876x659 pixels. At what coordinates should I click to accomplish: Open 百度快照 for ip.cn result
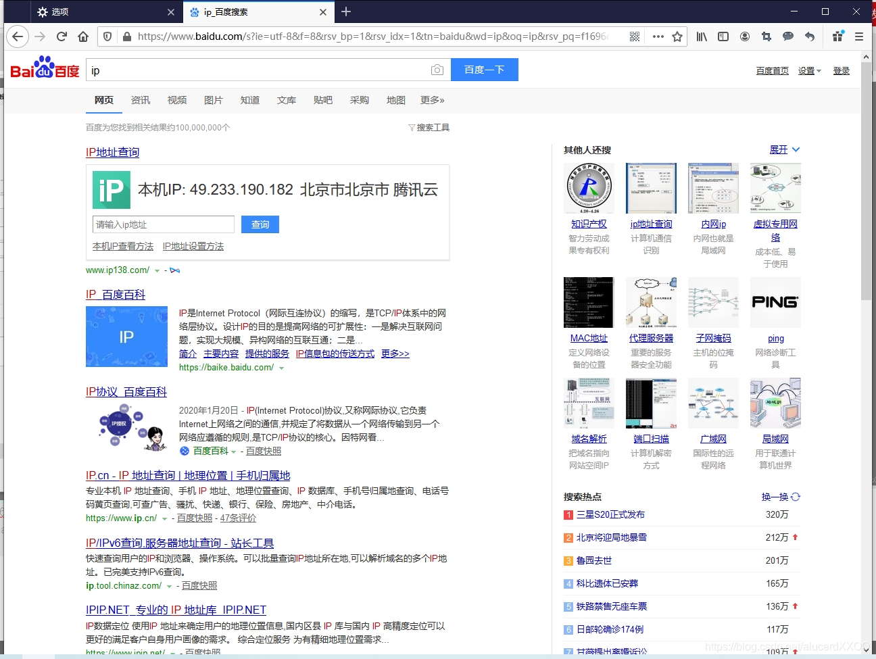(x=195, y=518)
